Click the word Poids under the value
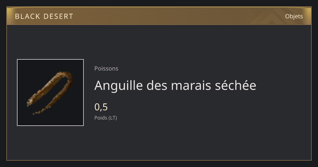 (x=100, y=118)
